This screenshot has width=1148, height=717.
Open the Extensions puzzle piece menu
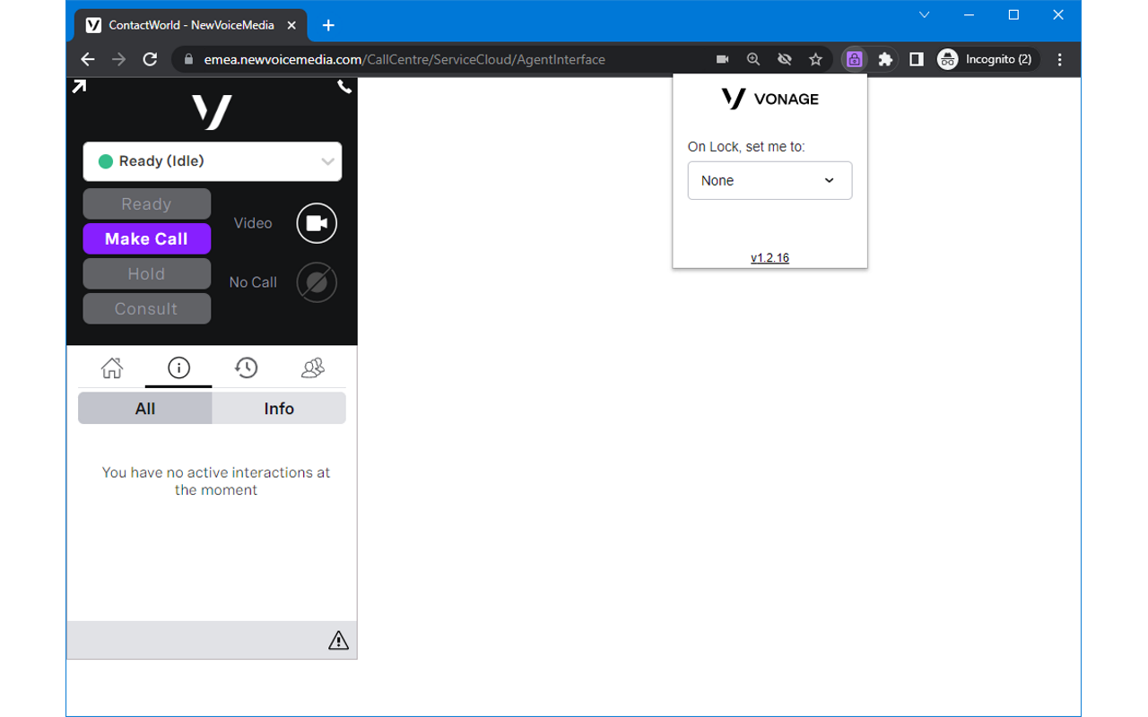(x=885, y=59)
